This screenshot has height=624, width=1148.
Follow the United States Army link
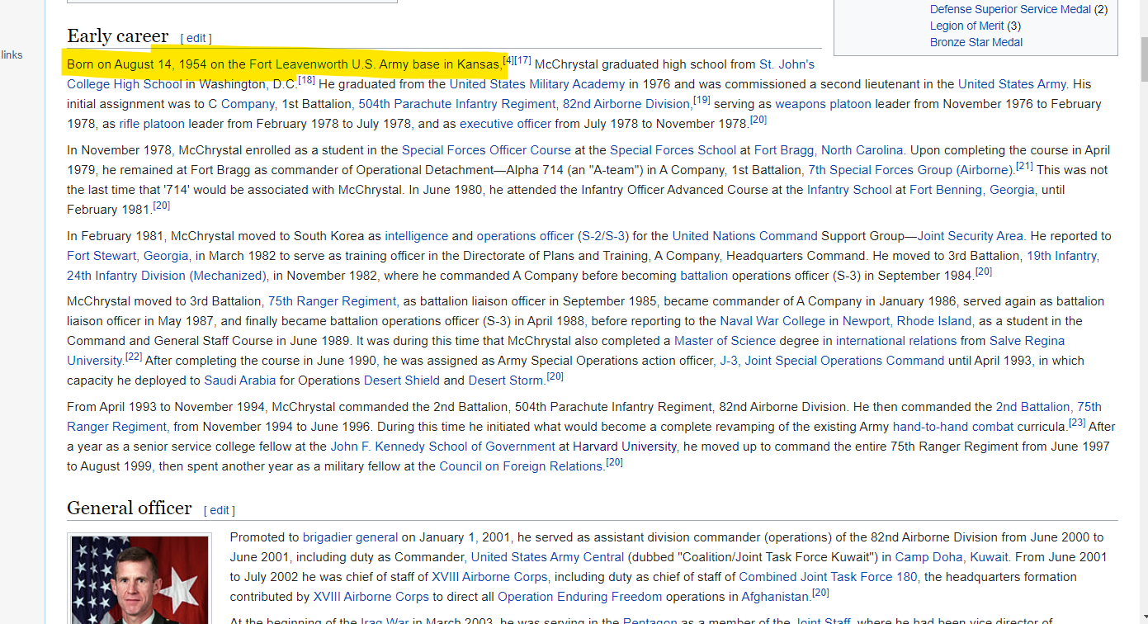(1013, 84)
